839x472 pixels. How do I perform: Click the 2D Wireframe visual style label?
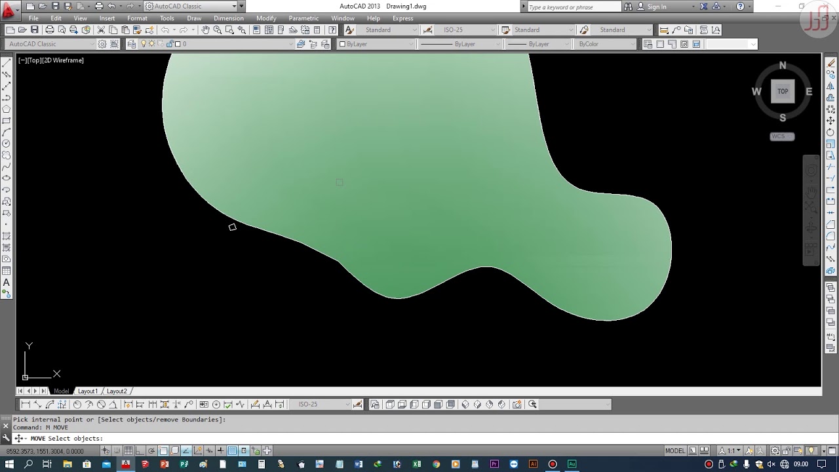click(63, 60)
